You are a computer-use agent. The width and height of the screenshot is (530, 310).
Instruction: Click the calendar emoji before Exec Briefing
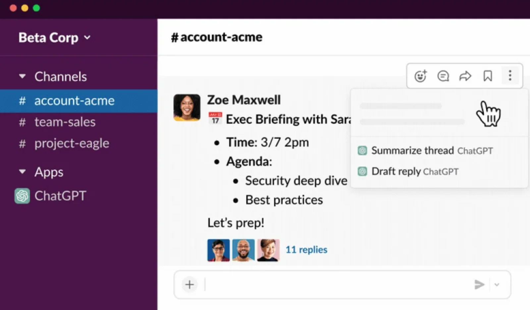click(x=215, y=118)
